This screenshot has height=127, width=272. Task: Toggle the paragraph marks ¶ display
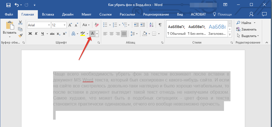pyautogui.click(x=160, y=25)
